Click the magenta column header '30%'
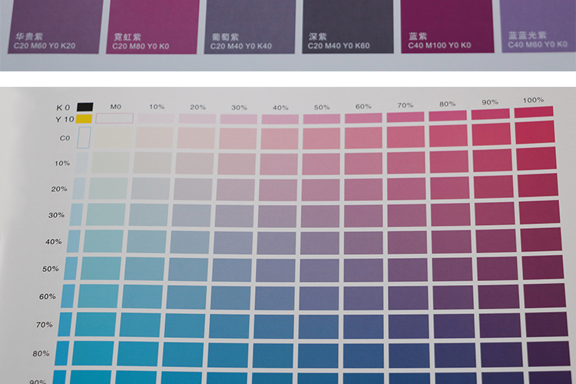576x384 pixels. point(239,108)
